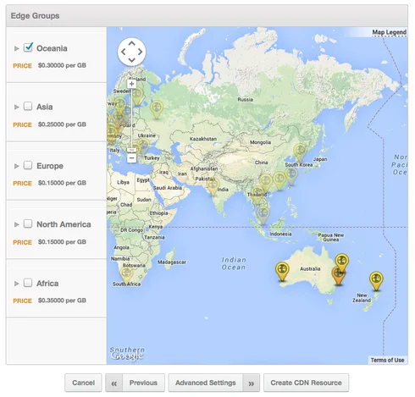Screen dimensions: 415x397
Task: Expand the Africa group disclosure arrow
Action: coord(17,284)
